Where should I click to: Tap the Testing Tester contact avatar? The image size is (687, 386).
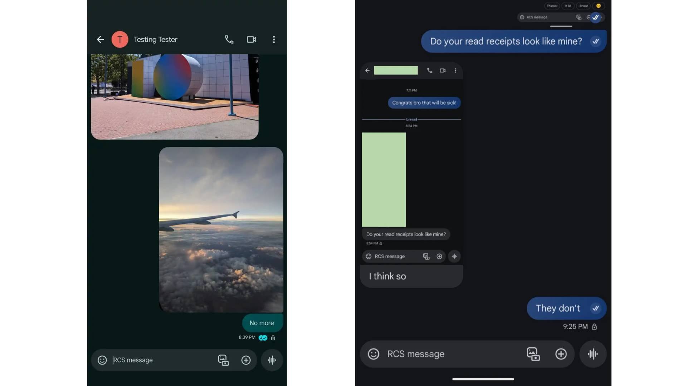[x=120, y=39]
